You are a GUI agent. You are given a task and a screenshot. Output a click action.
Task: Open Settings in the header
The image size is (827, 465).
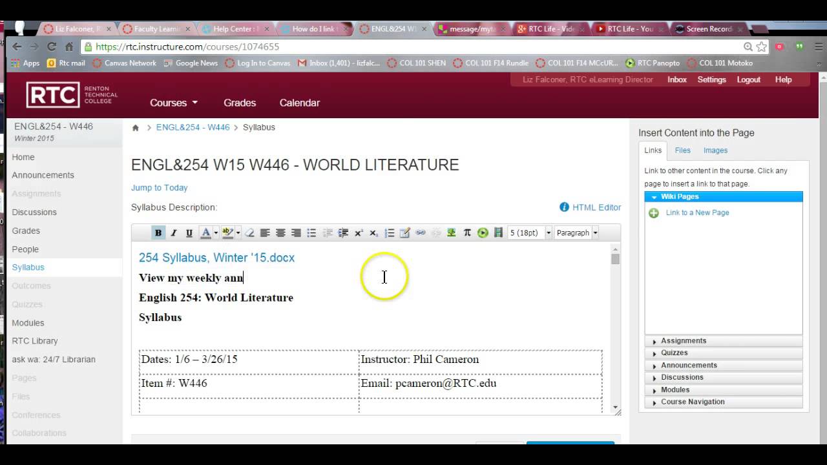coord(712,79)
